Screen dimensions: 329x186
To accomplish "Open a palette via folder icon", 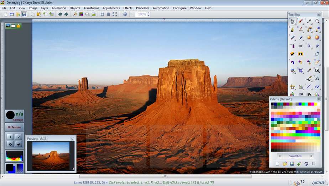I will click(x=285, y=164).
